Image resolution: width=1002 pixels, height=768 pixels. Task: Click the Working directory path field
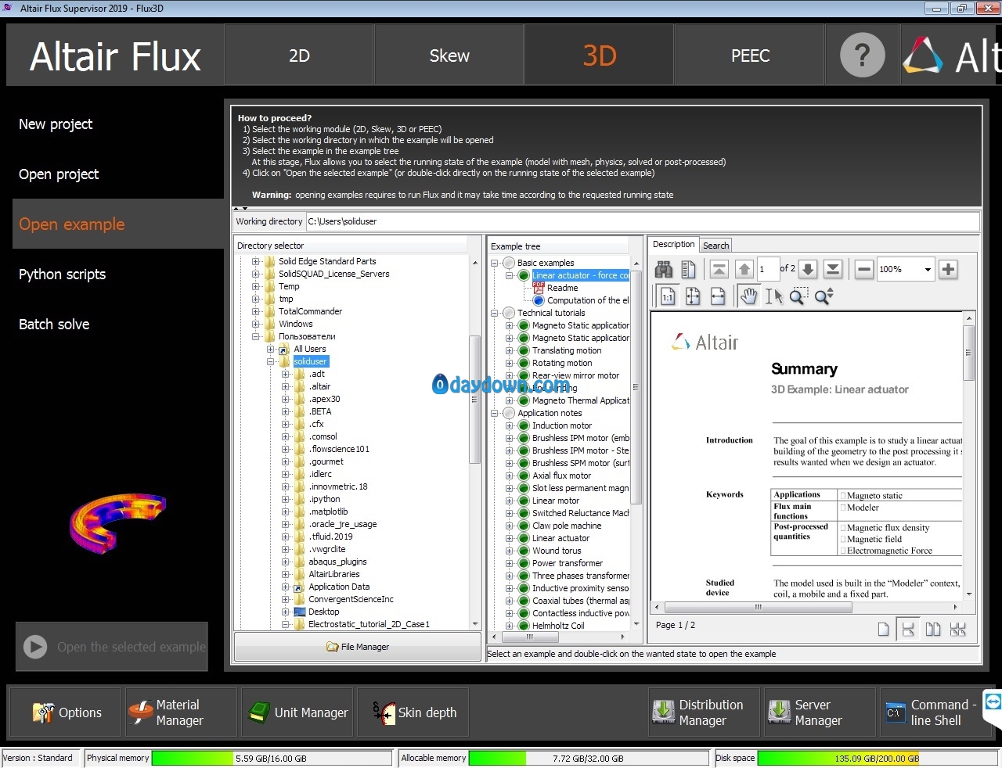pos(642,221)
